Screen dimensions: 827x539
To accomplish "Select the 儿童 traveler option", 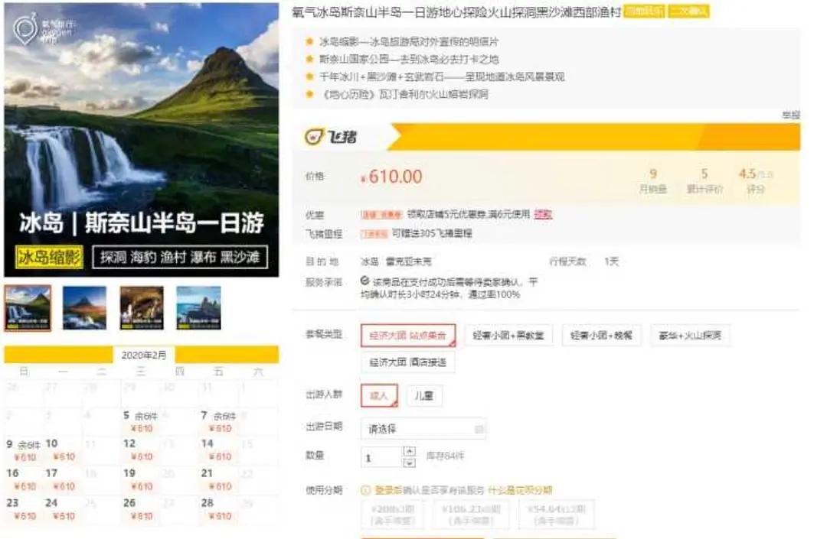I will pyautogui.click(x=426, y=396).
